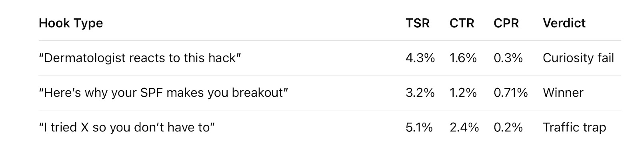640x159 pixels.
Task: Click the Traffic trap verdict
Action: pyautogui.click(x=574, y=127)
